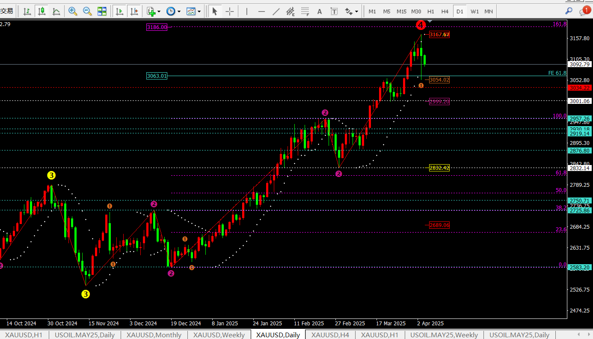Switch to Bar chart display mode

click(27, 12)
